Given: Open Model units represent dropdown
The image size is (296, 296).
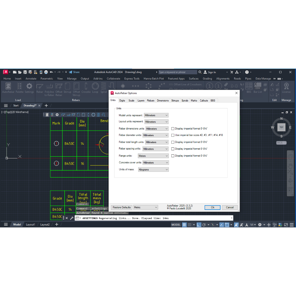Looking at the screenshot, I should click(x=156, y=115).
